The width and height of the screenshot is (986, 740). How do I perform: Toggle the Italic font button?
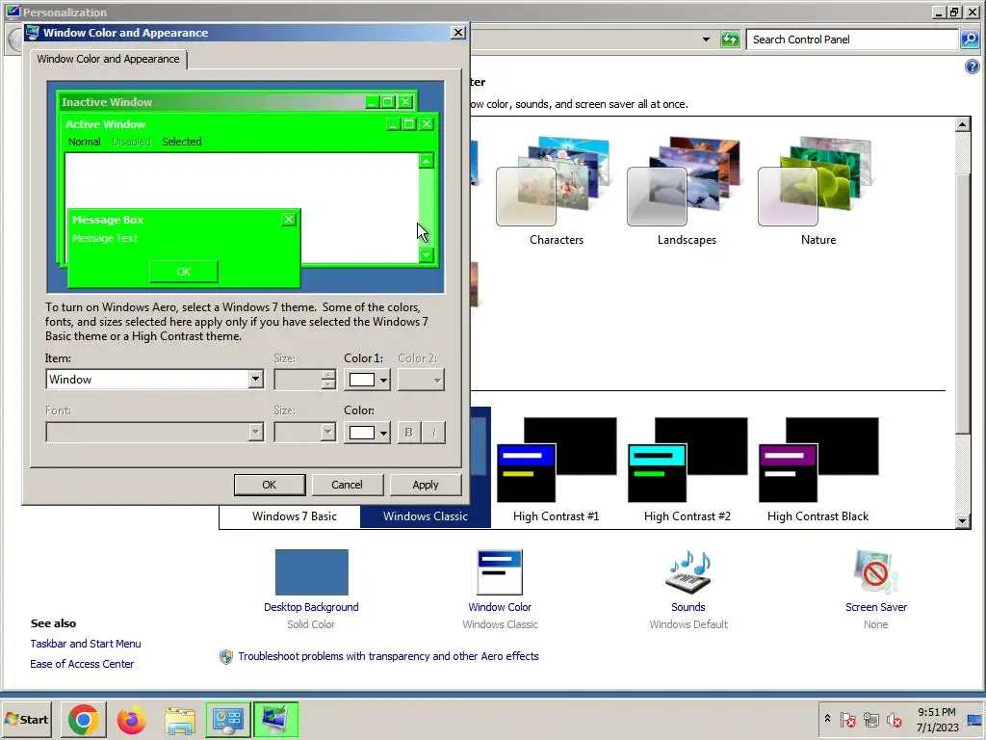click(x=434, y=433)
